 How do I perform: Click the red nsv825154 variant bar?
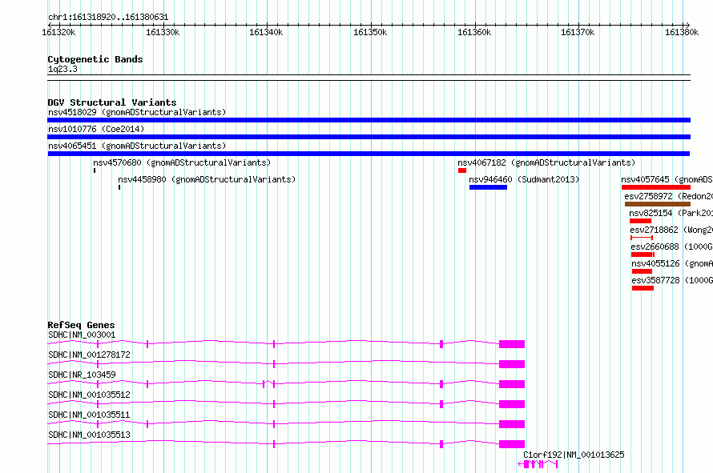640,221
